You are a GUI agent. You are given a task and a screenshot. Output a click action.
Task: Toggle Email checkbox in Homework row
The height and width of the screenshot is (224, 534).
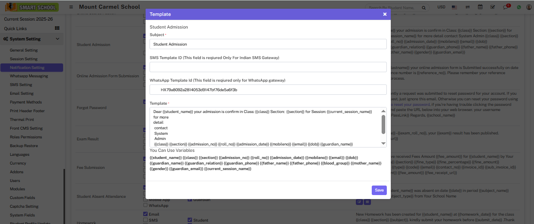(145, 214)
